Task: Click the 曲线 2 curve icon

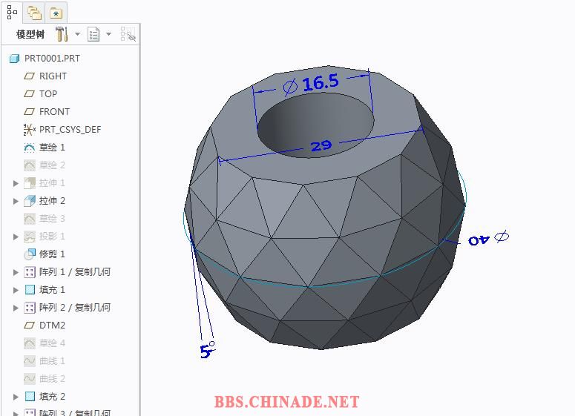Action: (30, 379)
